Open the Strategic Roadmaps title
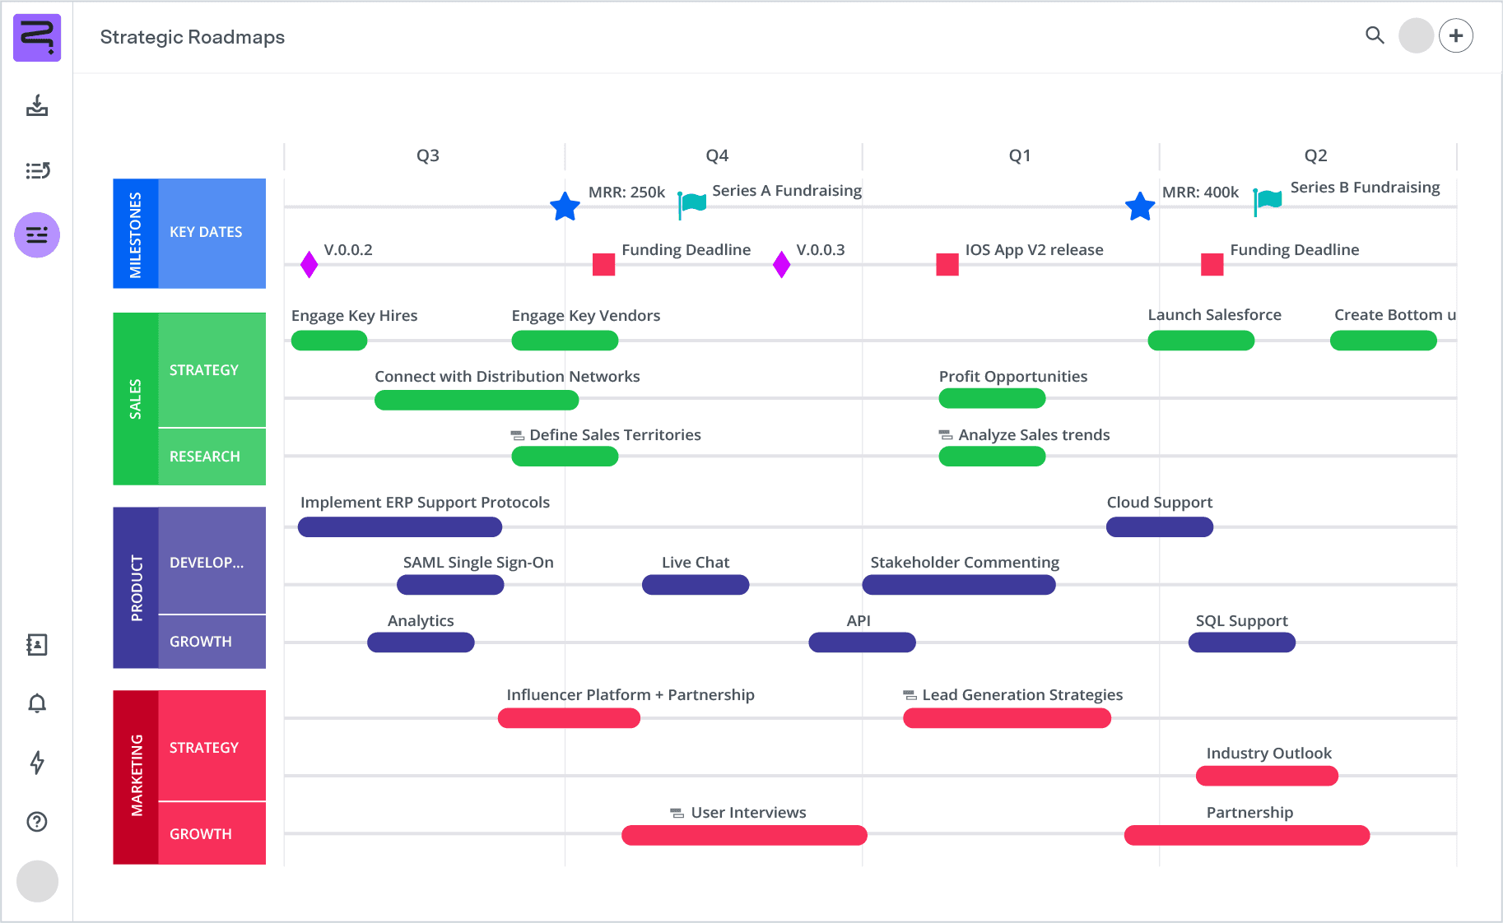1503x923 pixels. point(192,37)
